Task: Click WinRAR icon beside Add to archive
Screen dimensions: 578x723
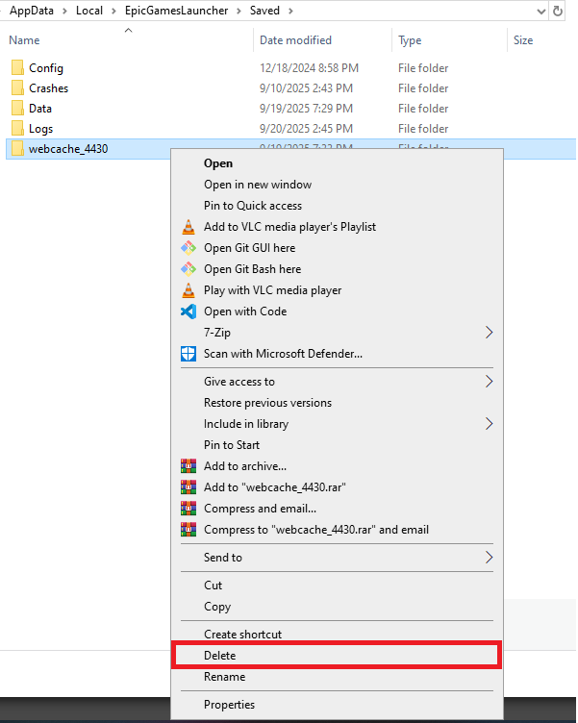Action: tap(188, 466)
